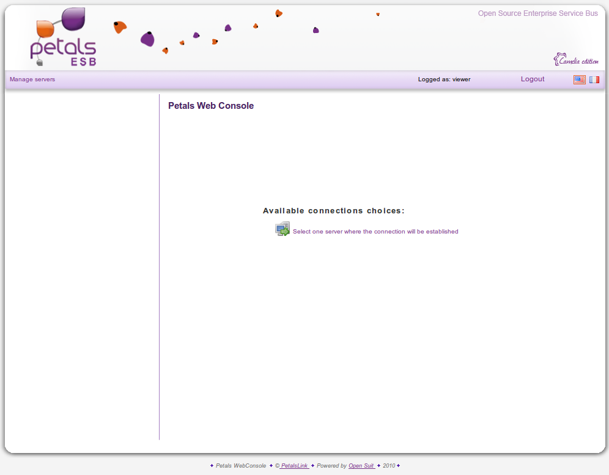This screenshot has width=609, height=475.
Task: Click the Petals ESB logo
Action: click(64, 48)
